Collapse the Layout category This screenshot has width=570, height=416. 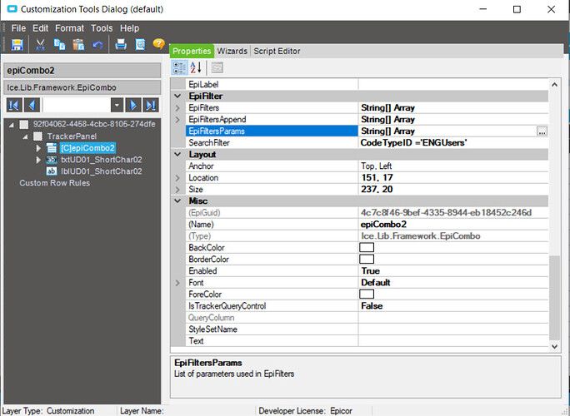click(x=177, y=154)
